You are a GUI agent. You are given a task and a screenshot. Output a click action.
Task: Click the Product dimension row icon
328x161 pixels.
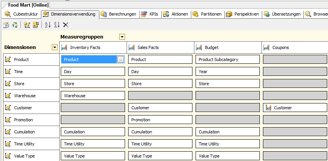pos(8,59)
